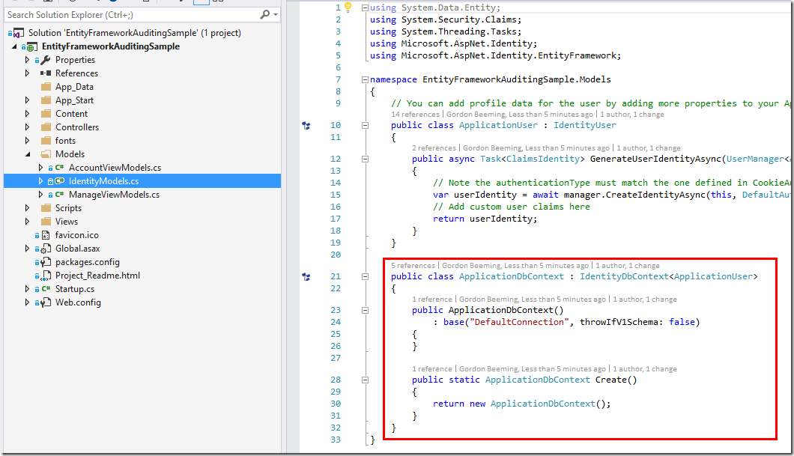
Task: Expand the Web.config node
Action: pyautogui.click(x=28, y=303)
